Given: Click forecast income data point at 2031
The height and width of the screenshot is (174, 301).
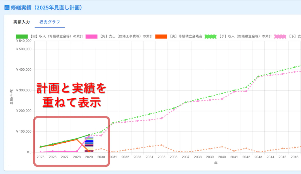Looking at the screenshot, I should tap(113, 123).
